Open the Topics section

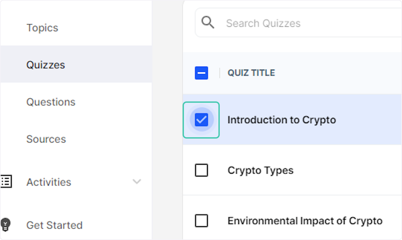42,28
